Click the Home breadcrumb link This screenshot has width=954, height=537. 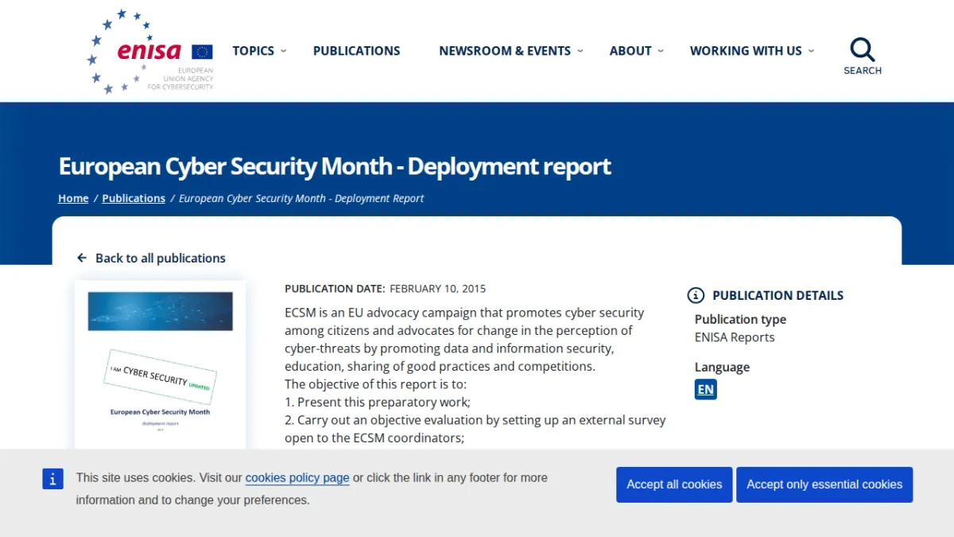tap(73, 198)
